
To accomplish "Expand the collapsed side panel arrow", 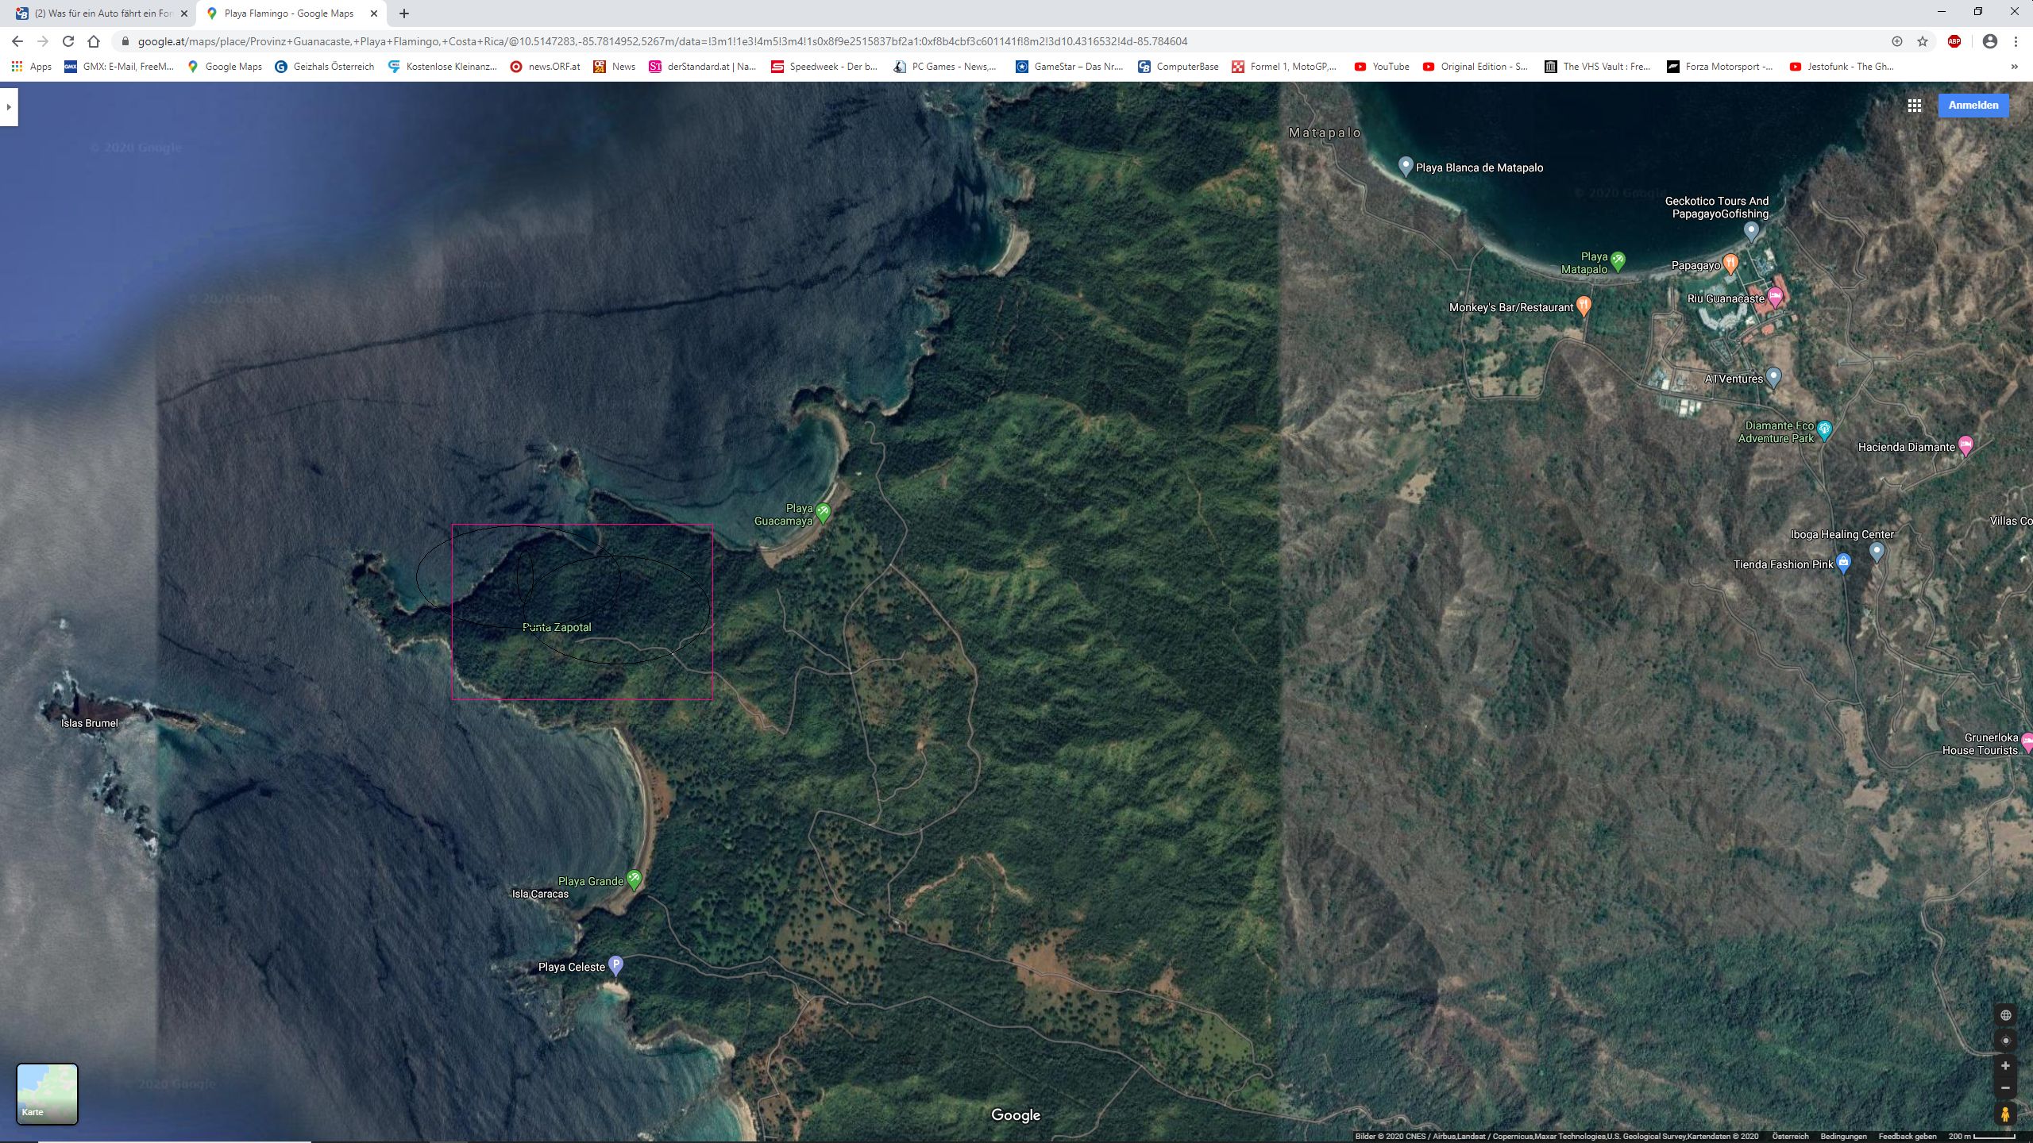I will click(9, 107).
